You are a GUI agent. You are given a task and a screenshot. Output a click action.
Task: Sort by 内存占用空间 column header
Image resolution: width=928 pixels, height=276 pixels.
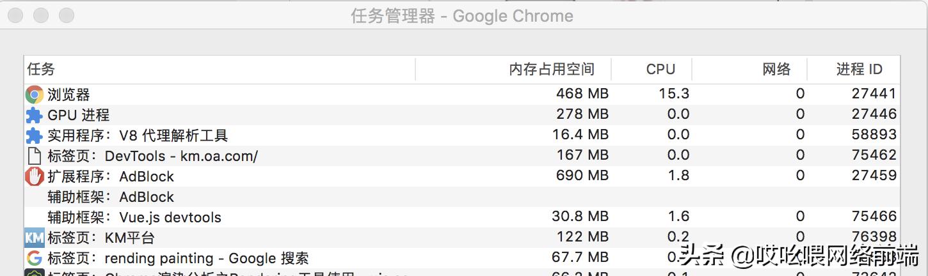click(x=552, y=69)
